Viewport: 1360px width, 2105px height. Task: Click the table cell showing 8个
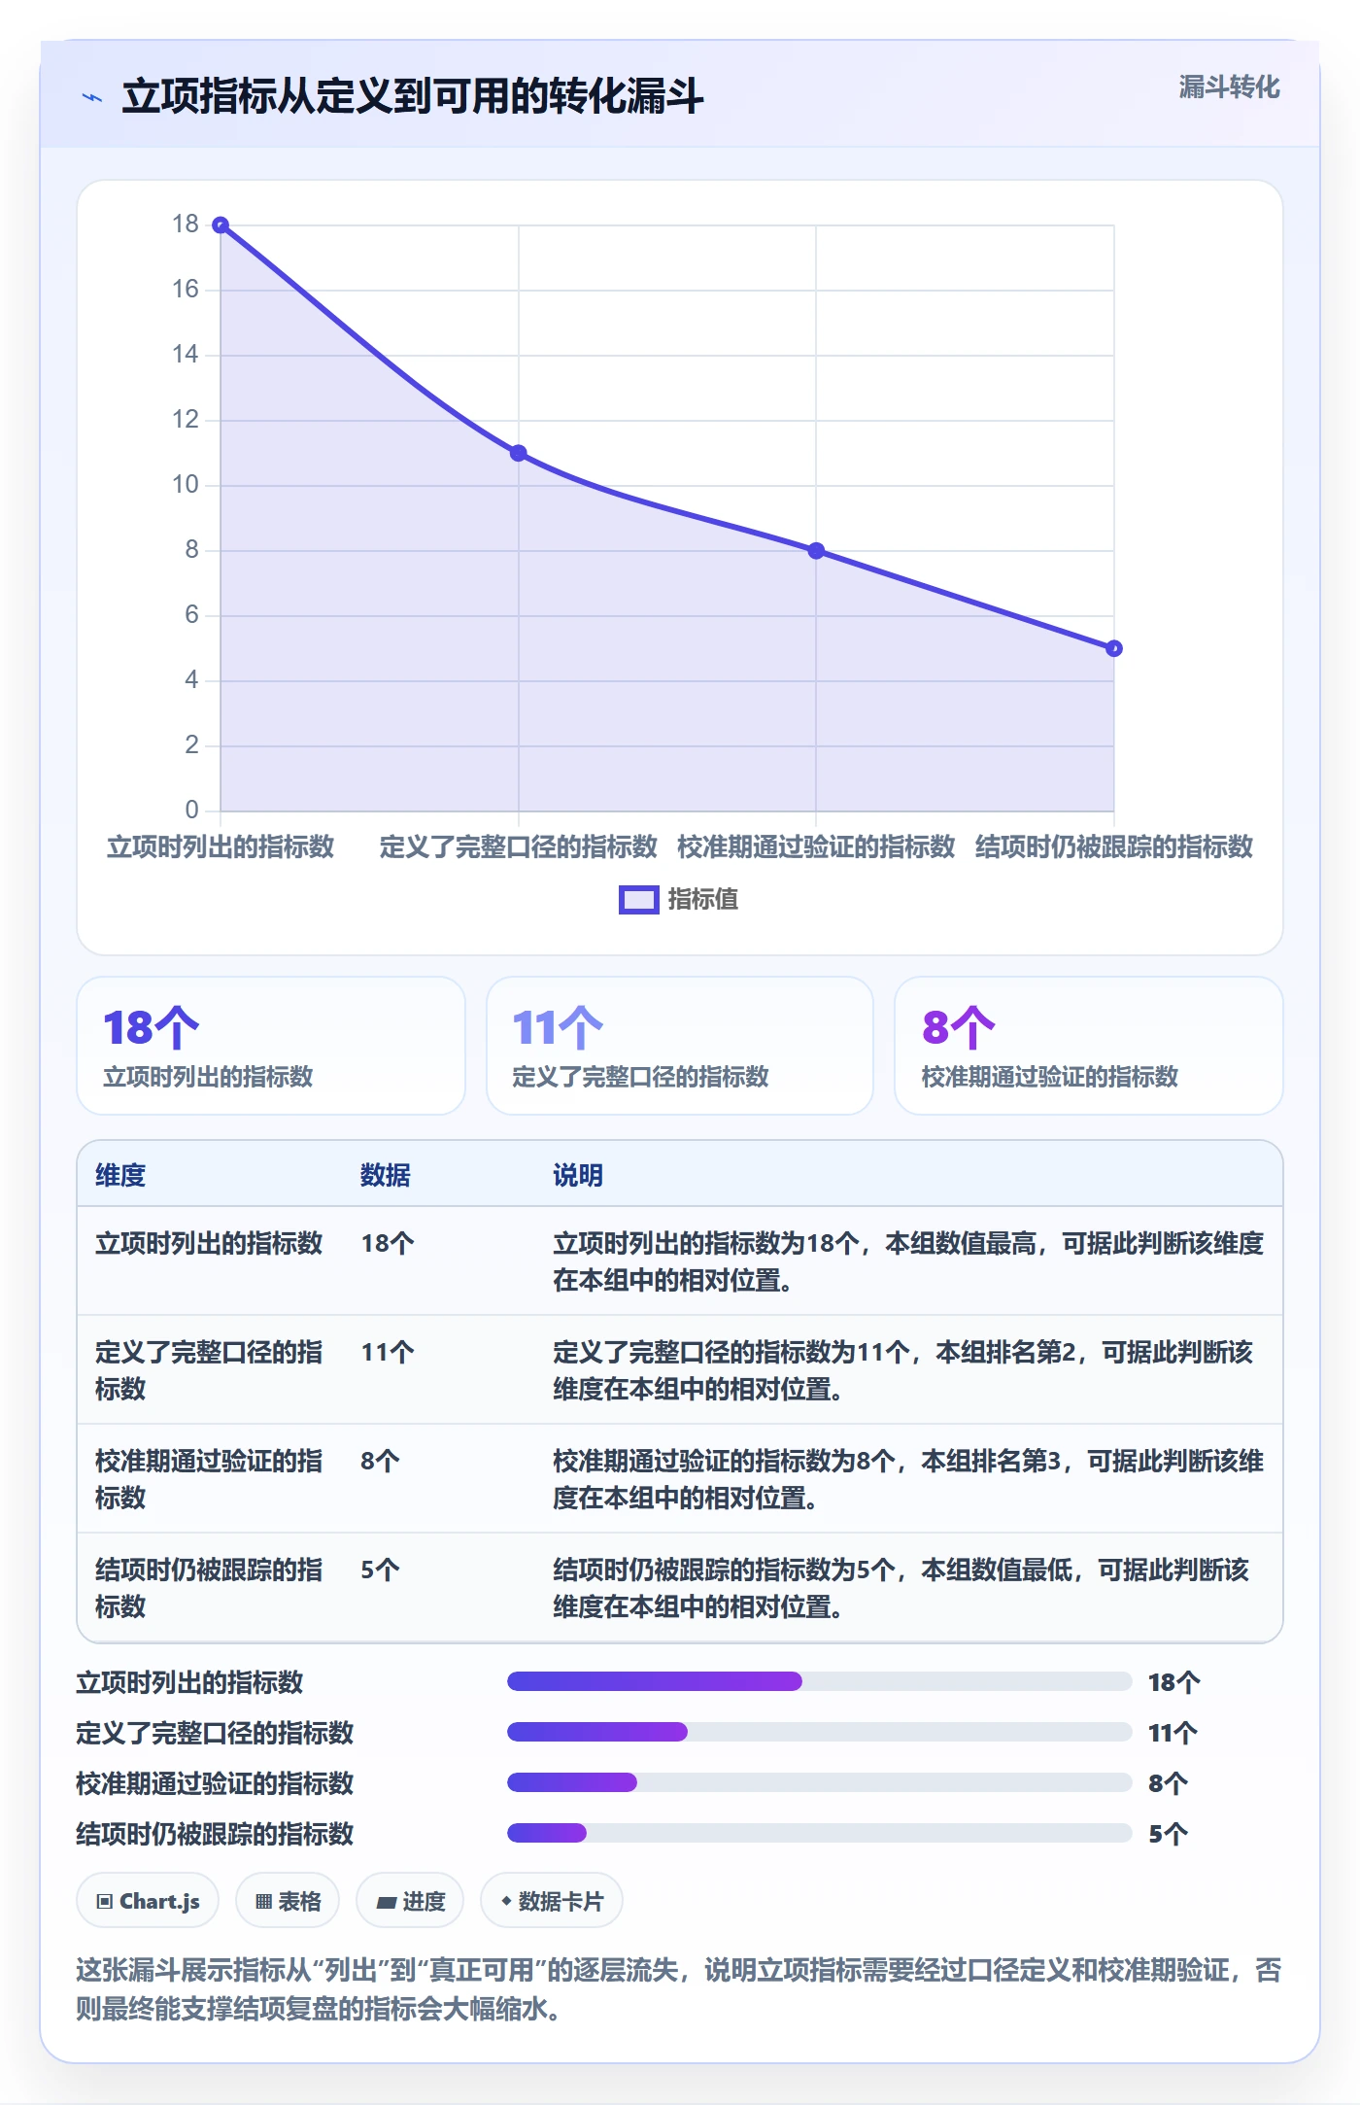pyautogui.click(x=380, y=1461)
